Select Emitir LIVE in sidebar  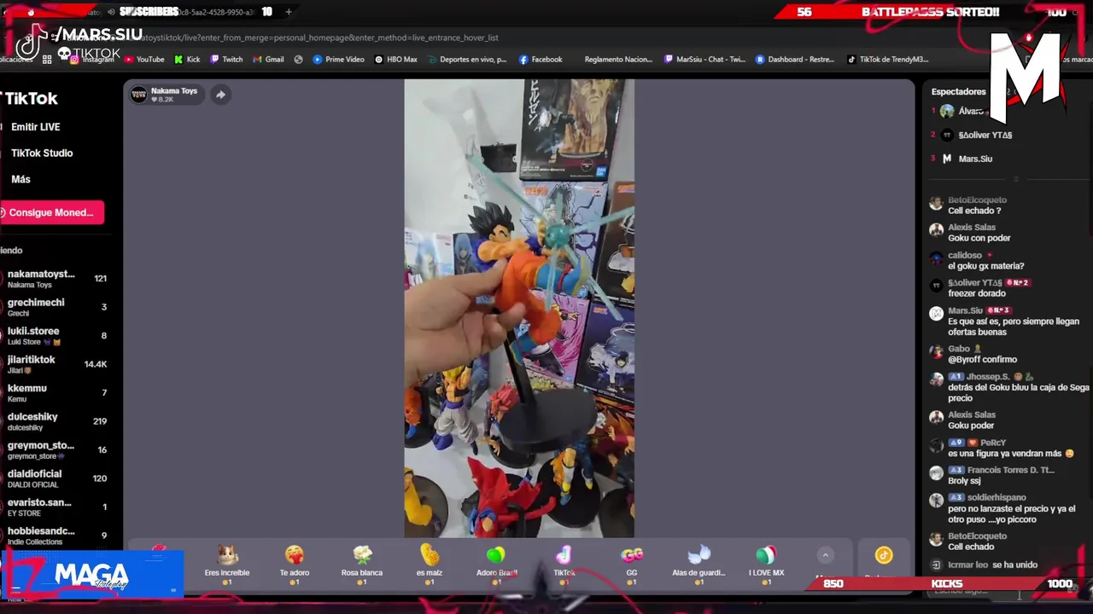[35, 127]
